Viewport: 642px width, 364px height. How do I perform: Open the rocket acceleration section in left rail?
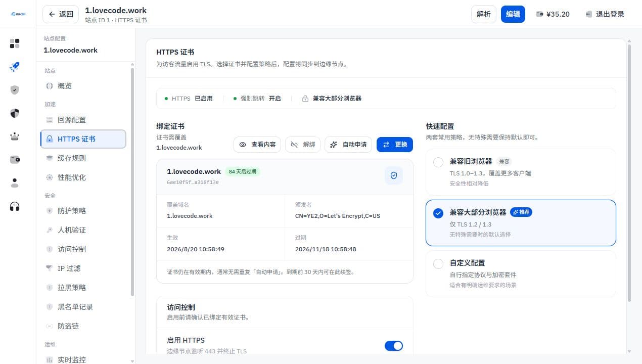[15, 67]
